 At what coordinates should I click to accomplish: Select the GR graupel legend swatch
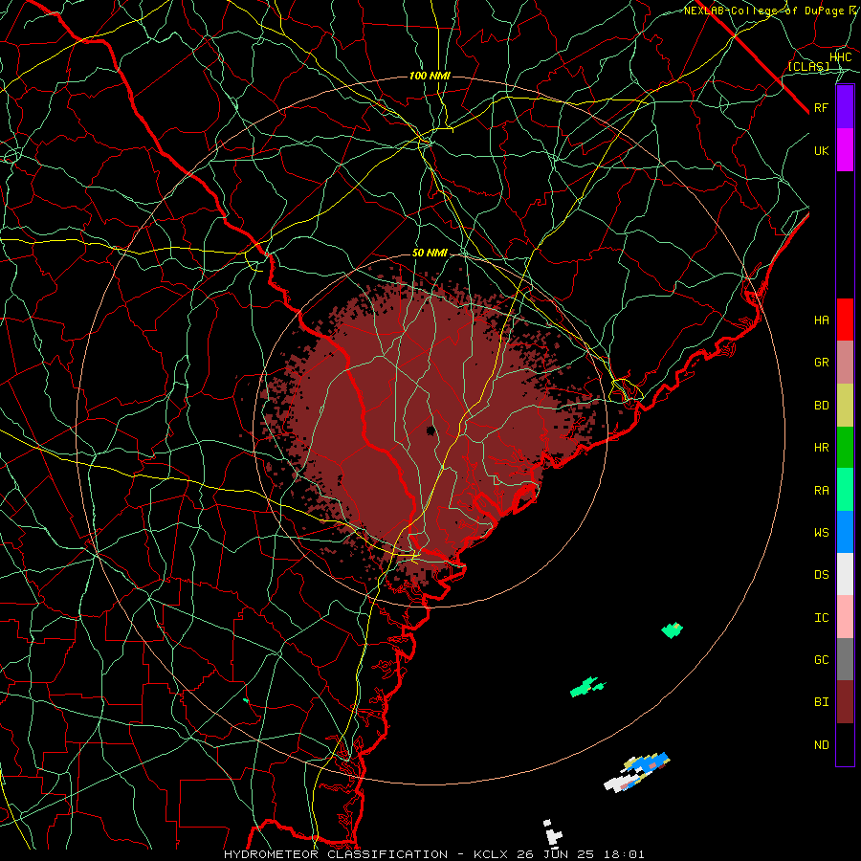(845, 363)
